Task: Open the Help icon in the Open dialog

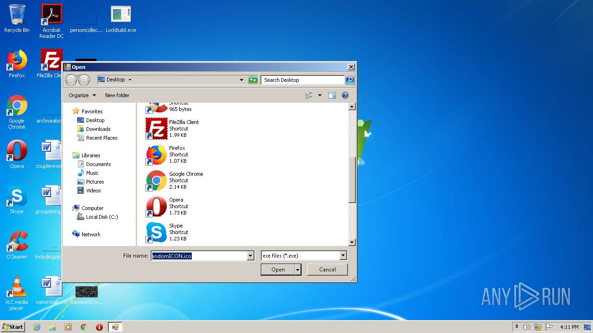Action: pos(345,95)
